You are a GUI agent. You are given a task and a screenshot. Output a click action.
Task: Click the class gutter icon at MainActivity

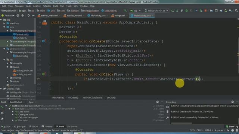pyautogui.click(x=44, y=22)
